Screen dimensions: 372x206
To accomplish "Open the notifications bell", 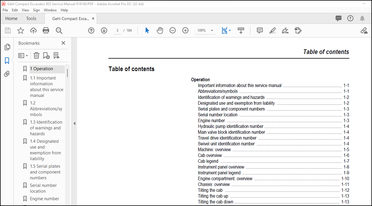I will [x=362, y=19].
